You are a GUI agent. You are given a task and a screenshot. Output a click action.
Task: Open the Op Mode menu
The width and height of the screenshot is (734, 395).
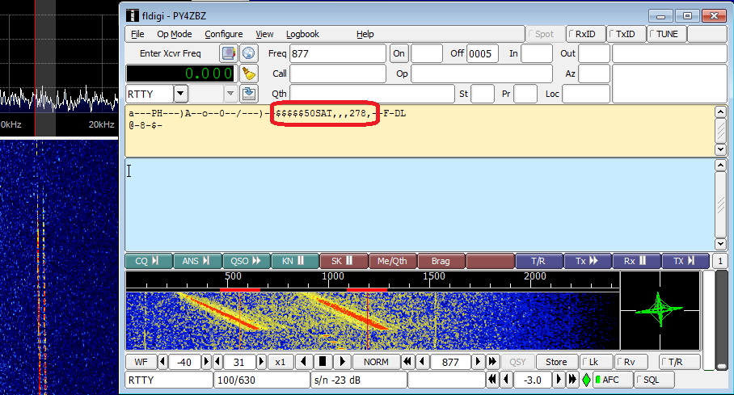pyautogui.click(x=174, y=34)
